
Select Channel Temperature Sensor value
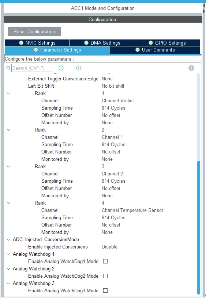[x=132, y=210]
